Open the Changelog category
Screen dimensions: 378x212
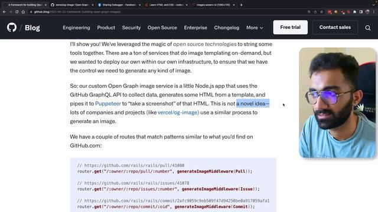pos(227,28)
